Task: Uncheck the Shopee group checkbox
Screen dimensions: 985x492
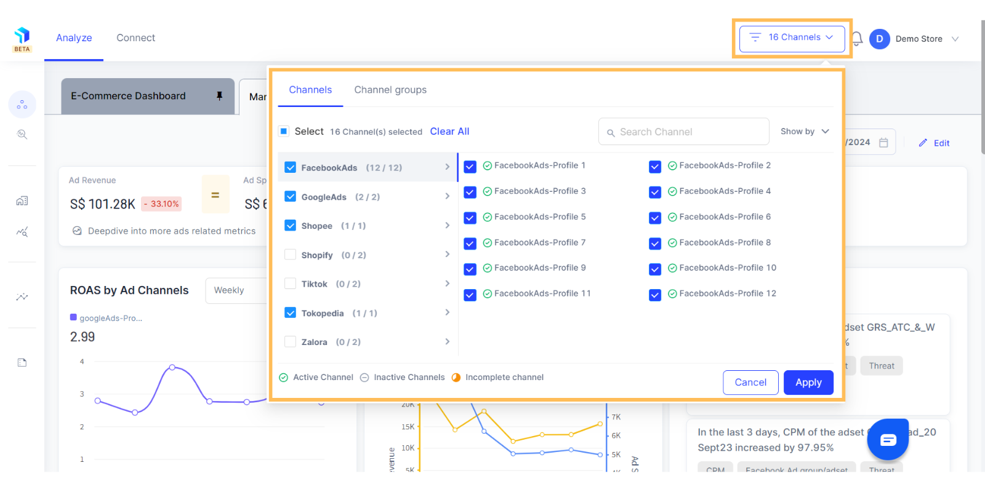Action: 291,225
